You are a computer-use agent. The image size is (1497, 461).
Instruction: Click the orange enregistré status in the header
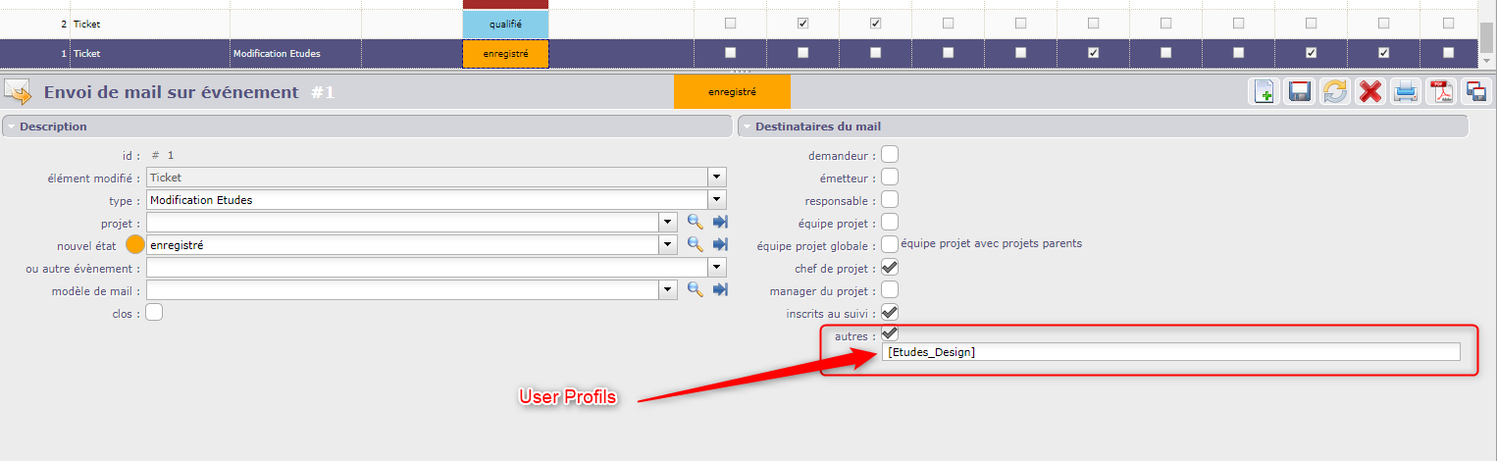(x=732, y=92)
